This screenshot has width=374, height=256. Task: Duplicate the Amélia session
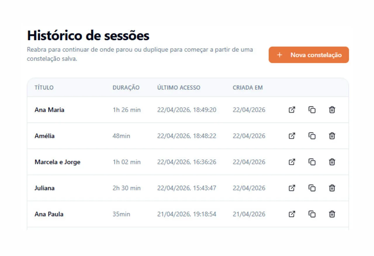312,136
